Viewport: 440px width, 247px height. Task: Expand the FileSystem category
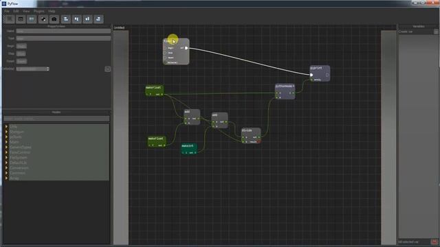pos(6,157)
